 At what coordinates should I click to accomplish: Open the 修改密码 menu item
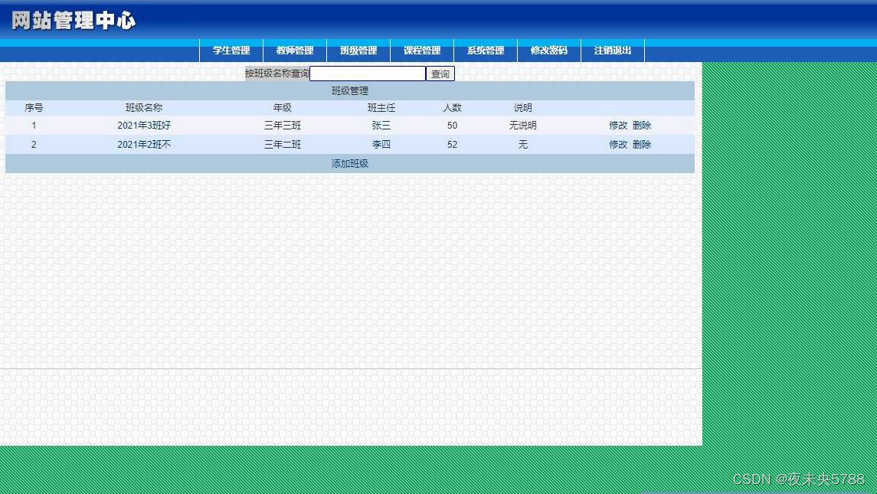pyautogui.click(x=549, y=51)
